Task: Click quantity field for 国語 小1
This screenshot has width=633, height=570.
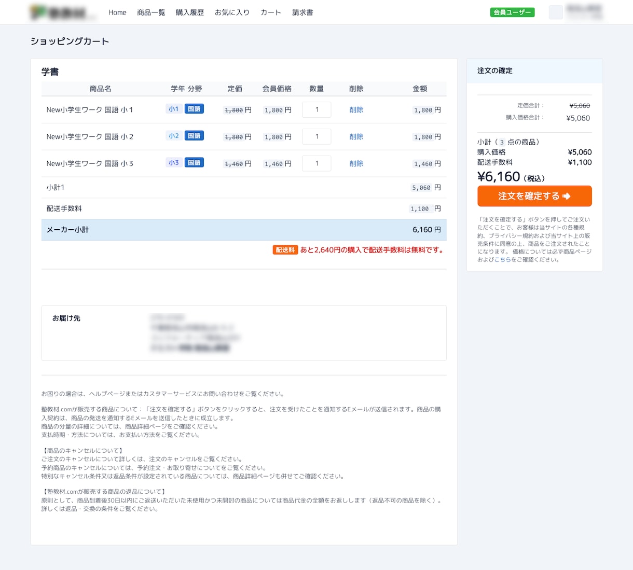Action: click(x=316, y=109)
